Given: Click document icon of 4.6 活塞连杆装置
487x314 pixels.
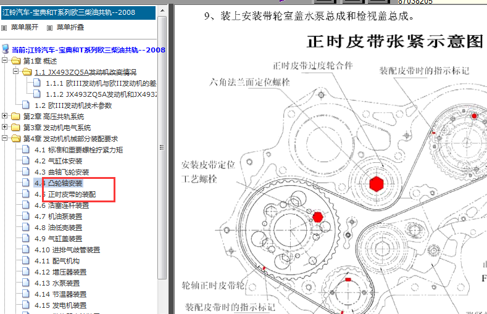Looking at the screenshot, I should point(26,204).
